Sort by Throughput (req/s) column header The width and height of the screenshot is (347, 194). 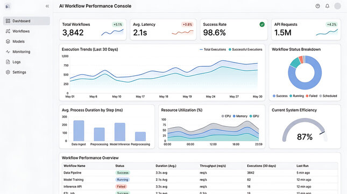point(213,165)
